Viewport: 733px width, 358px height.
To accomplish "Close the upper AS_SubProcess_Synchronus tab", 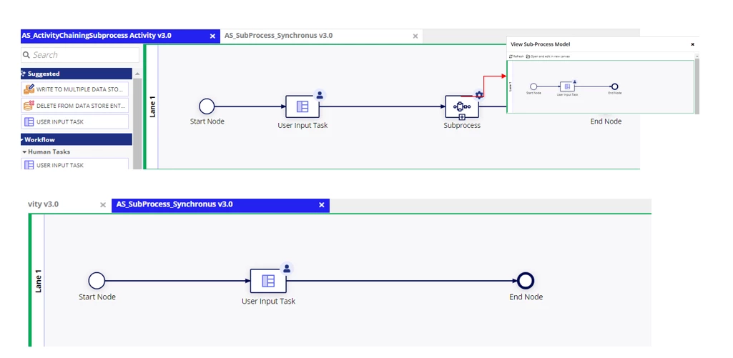I will 415,36.
